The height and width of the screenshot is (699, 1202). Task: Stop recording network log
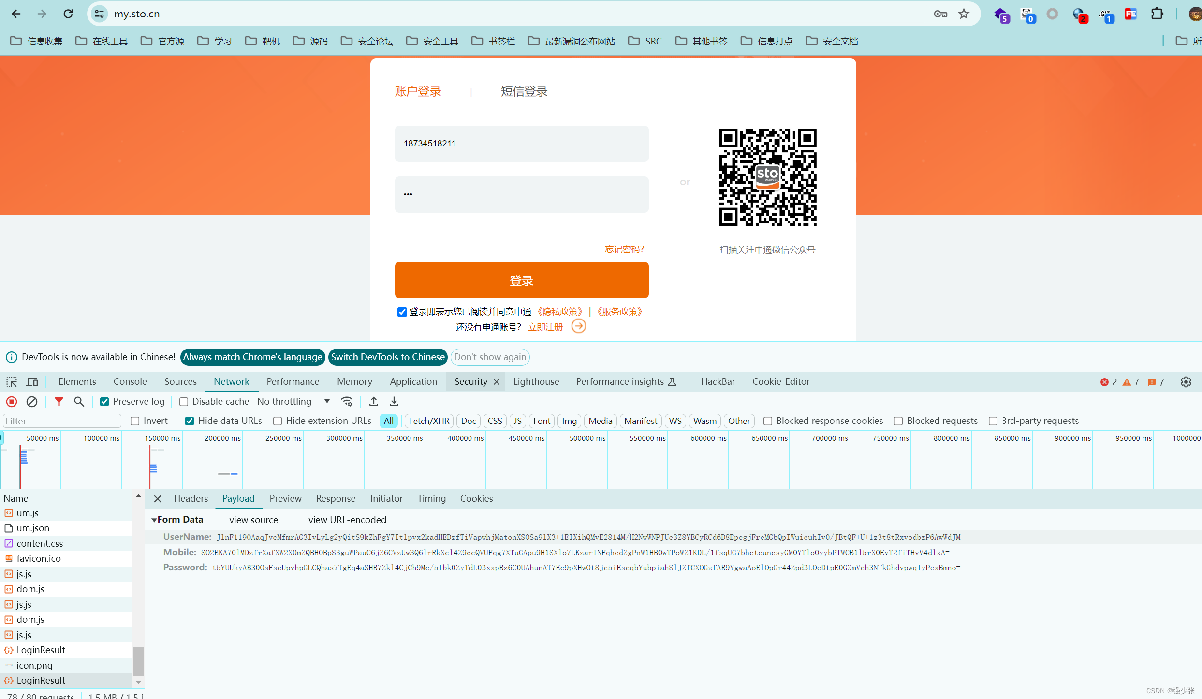pos(12,402)
